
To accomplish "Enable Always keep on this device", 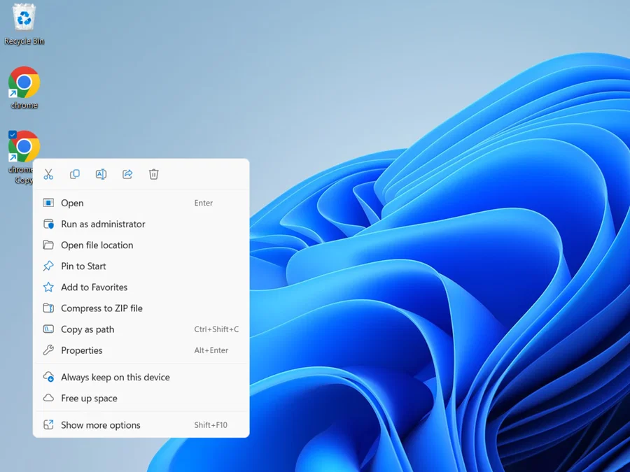I will pos(115,377).
